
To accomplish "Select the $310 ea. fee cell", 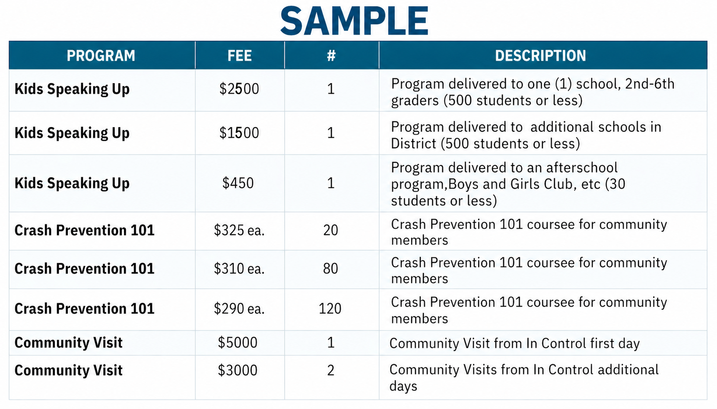I will [x=239, y=269].
